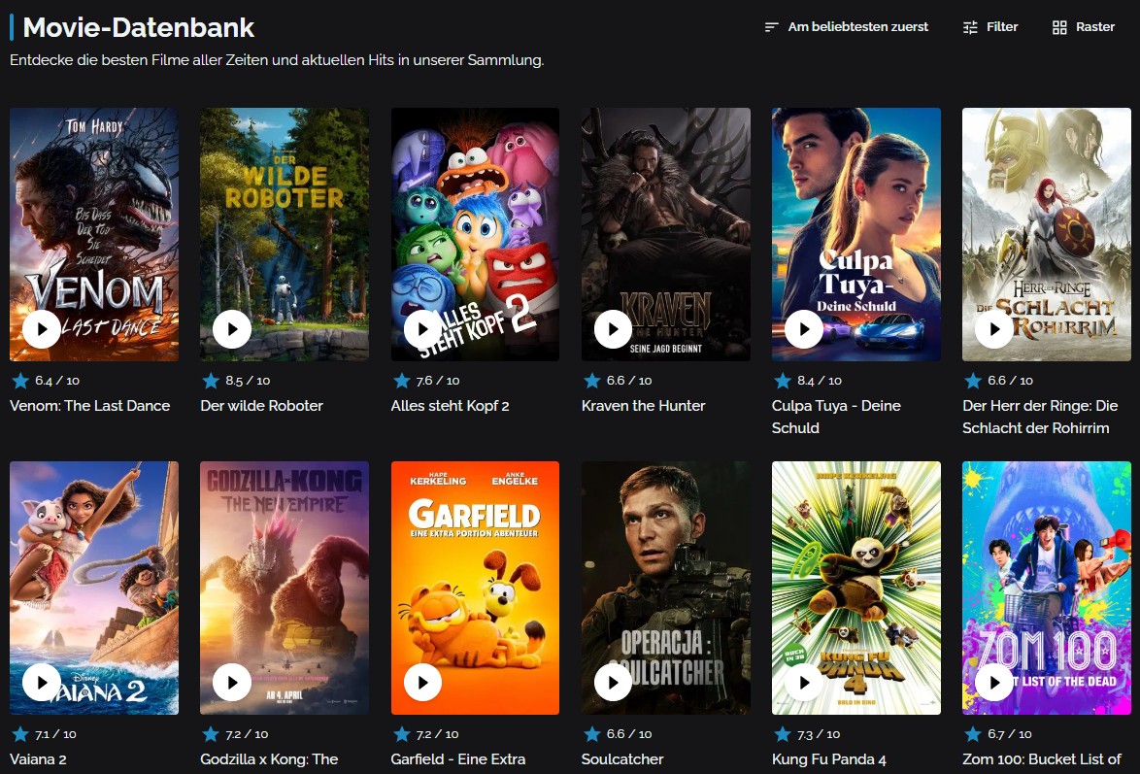Click play icon on Culpa Tuya poster
The width and height of the screenshot is (1140, 774).
point(803,329)
